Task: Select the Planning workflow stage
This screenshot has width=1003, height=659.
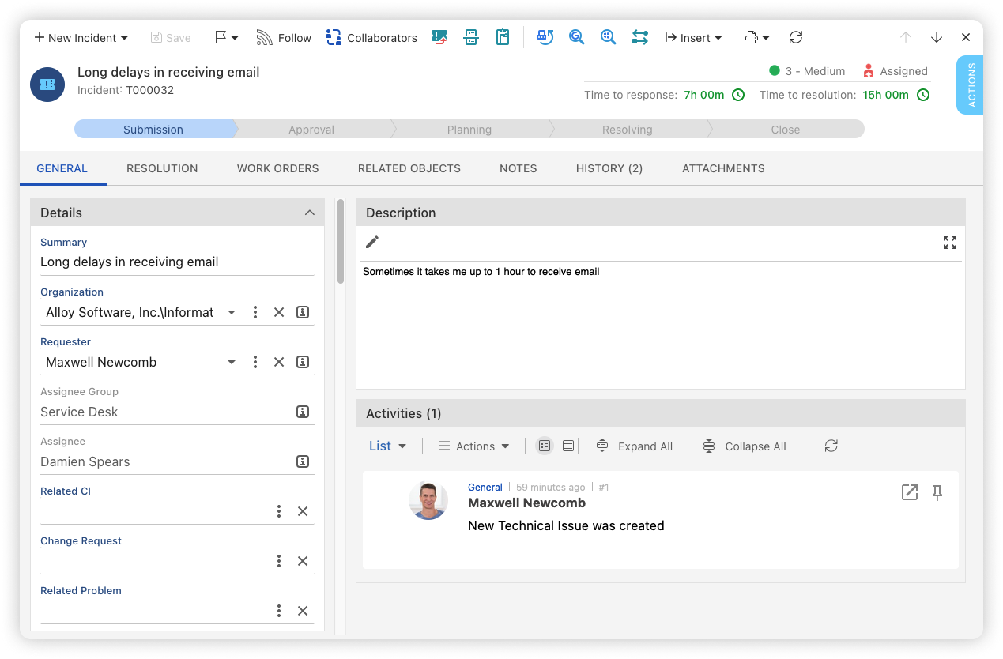Action: (x=469, y=130)
